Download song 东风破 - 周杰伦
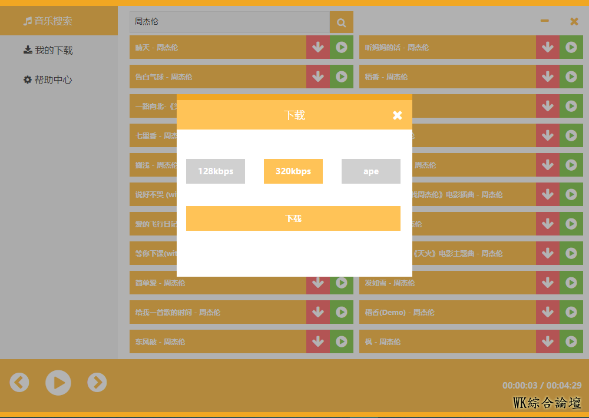The height and width of the screenshot is (418, 589). click(x=318, y=341)
